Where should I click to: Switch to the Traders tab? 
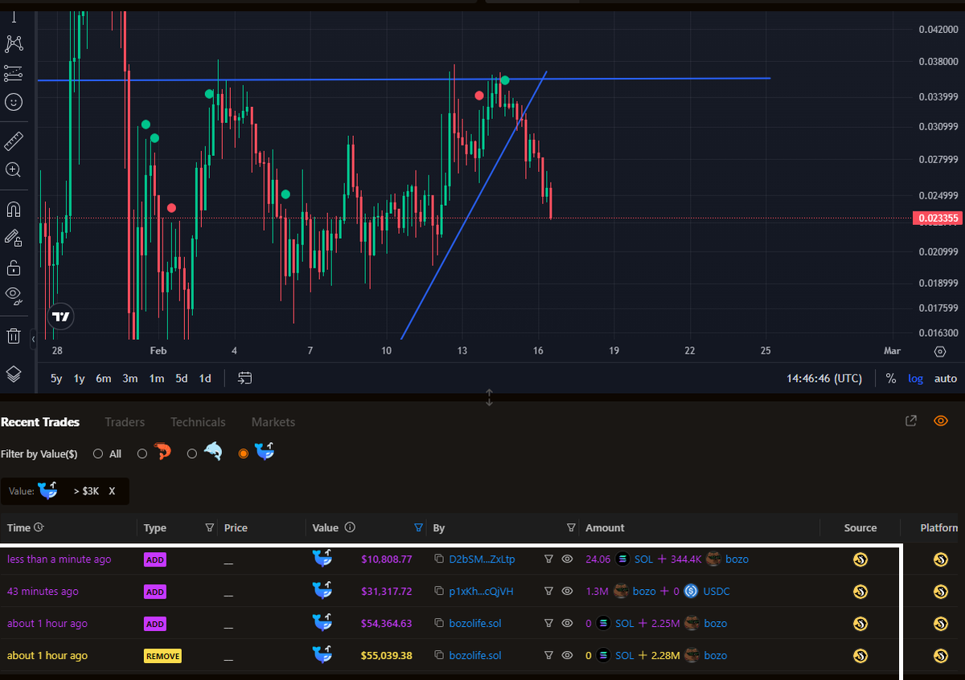coord(125,422)
